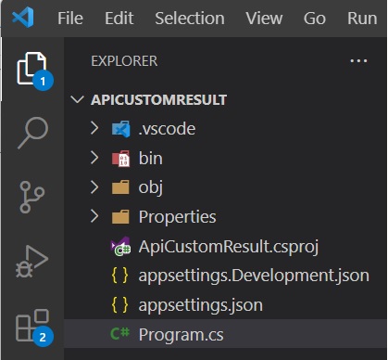Image resolution: width=388 pixels, height=360 pixels.
Task: Open the Explorer more actions ellipsis
Action: (x=358, y=61)
